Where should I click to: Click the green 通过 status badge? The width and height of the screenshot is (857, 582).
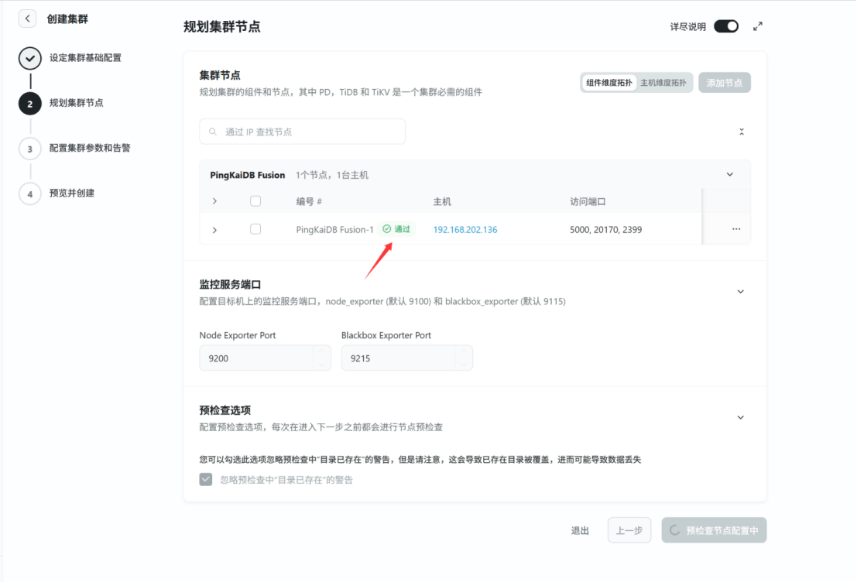[x=397, y=229]
